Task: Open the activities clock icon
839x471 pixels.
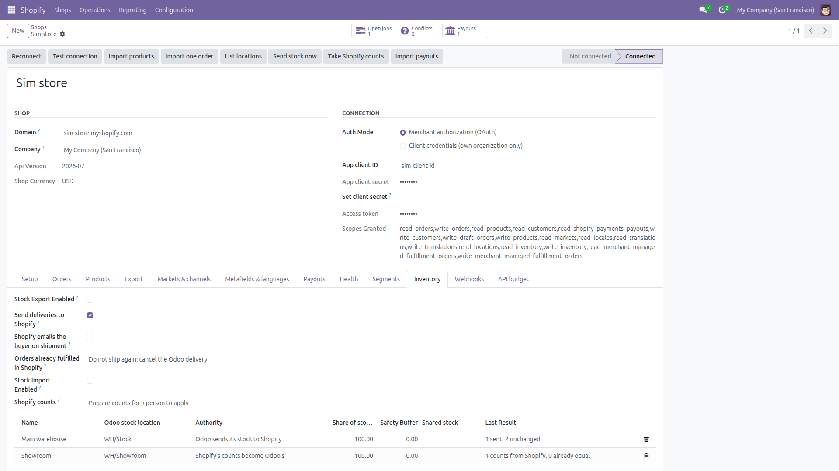Action: tap(722, 10)
